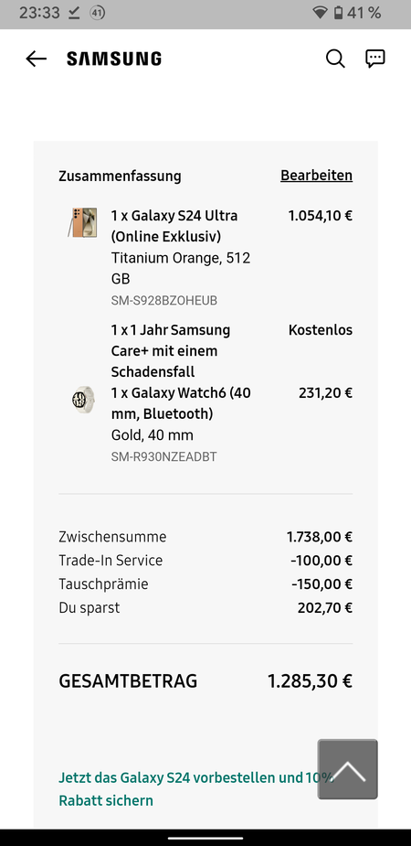Tap the Android home gesture bar

click(205, 838)
